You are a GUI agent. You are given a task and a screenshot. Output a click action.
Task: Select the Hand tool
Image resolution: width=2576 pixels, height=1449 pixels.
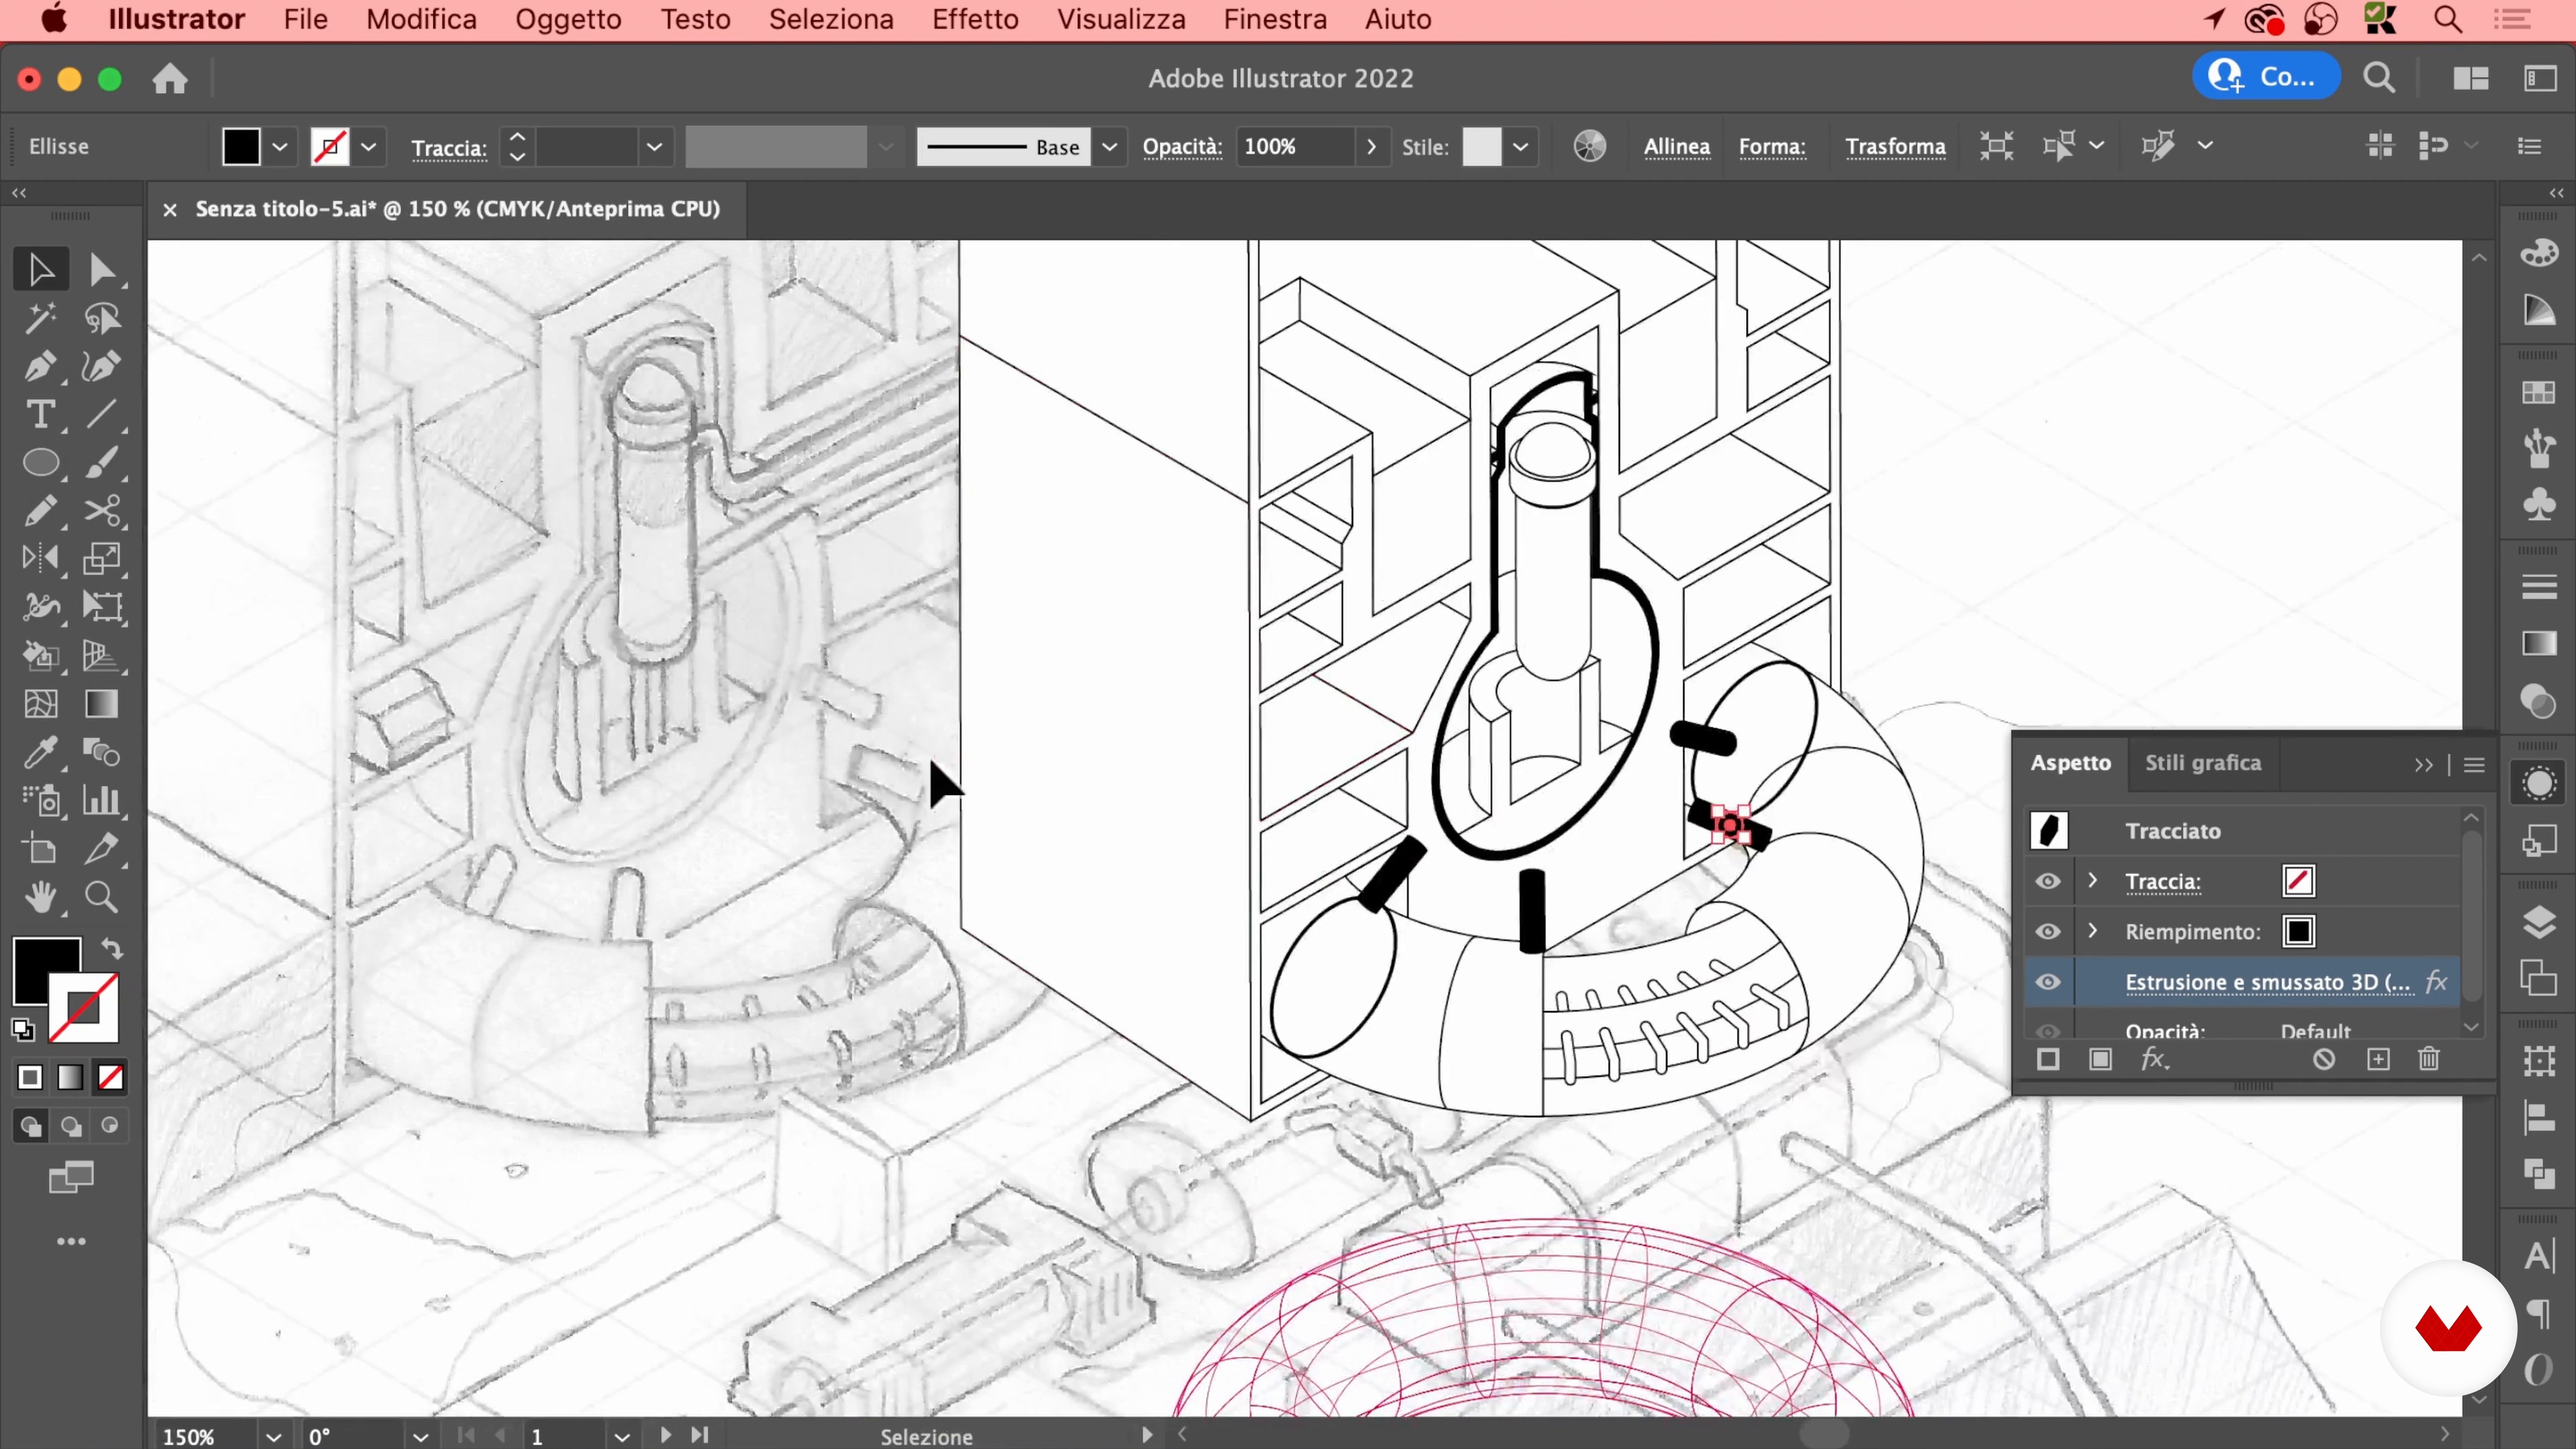40,897
